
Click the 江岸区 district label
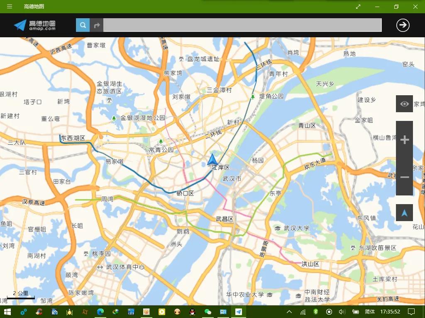(221, 167)
